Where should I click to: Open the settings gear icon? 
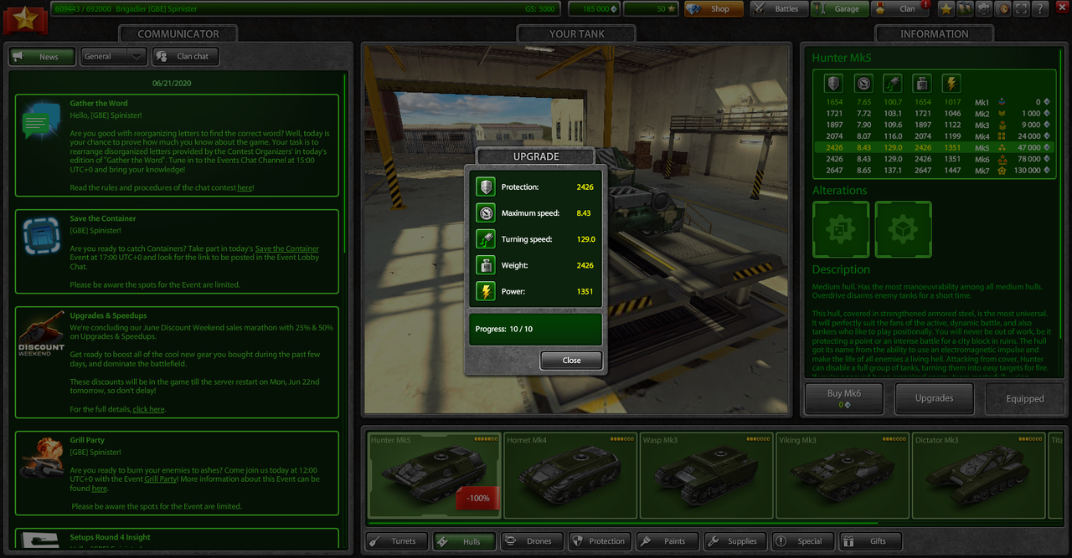point(984,8)
